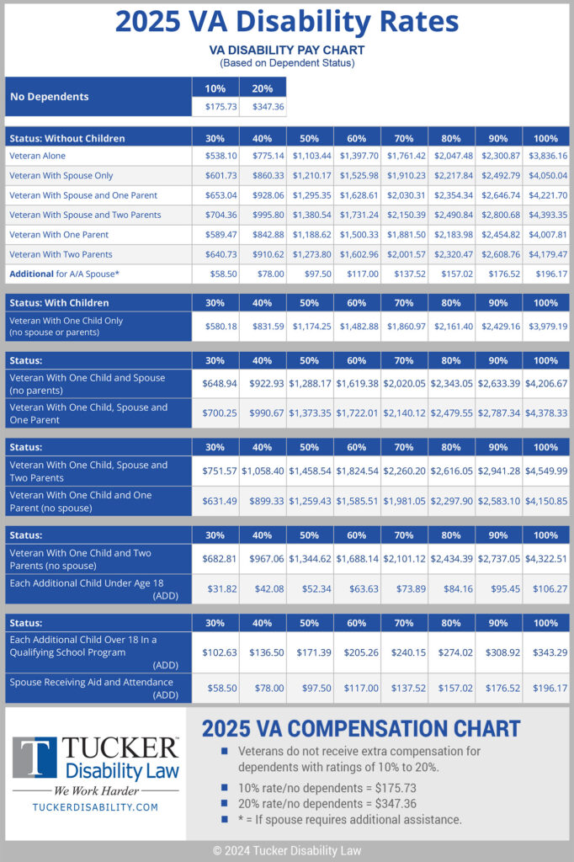
Task: Select the $175.73 cell in No Dependents table
Action: click(x=215, y=108)
